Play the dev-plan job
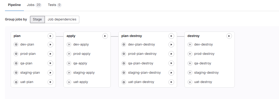 tap(50, 44)
